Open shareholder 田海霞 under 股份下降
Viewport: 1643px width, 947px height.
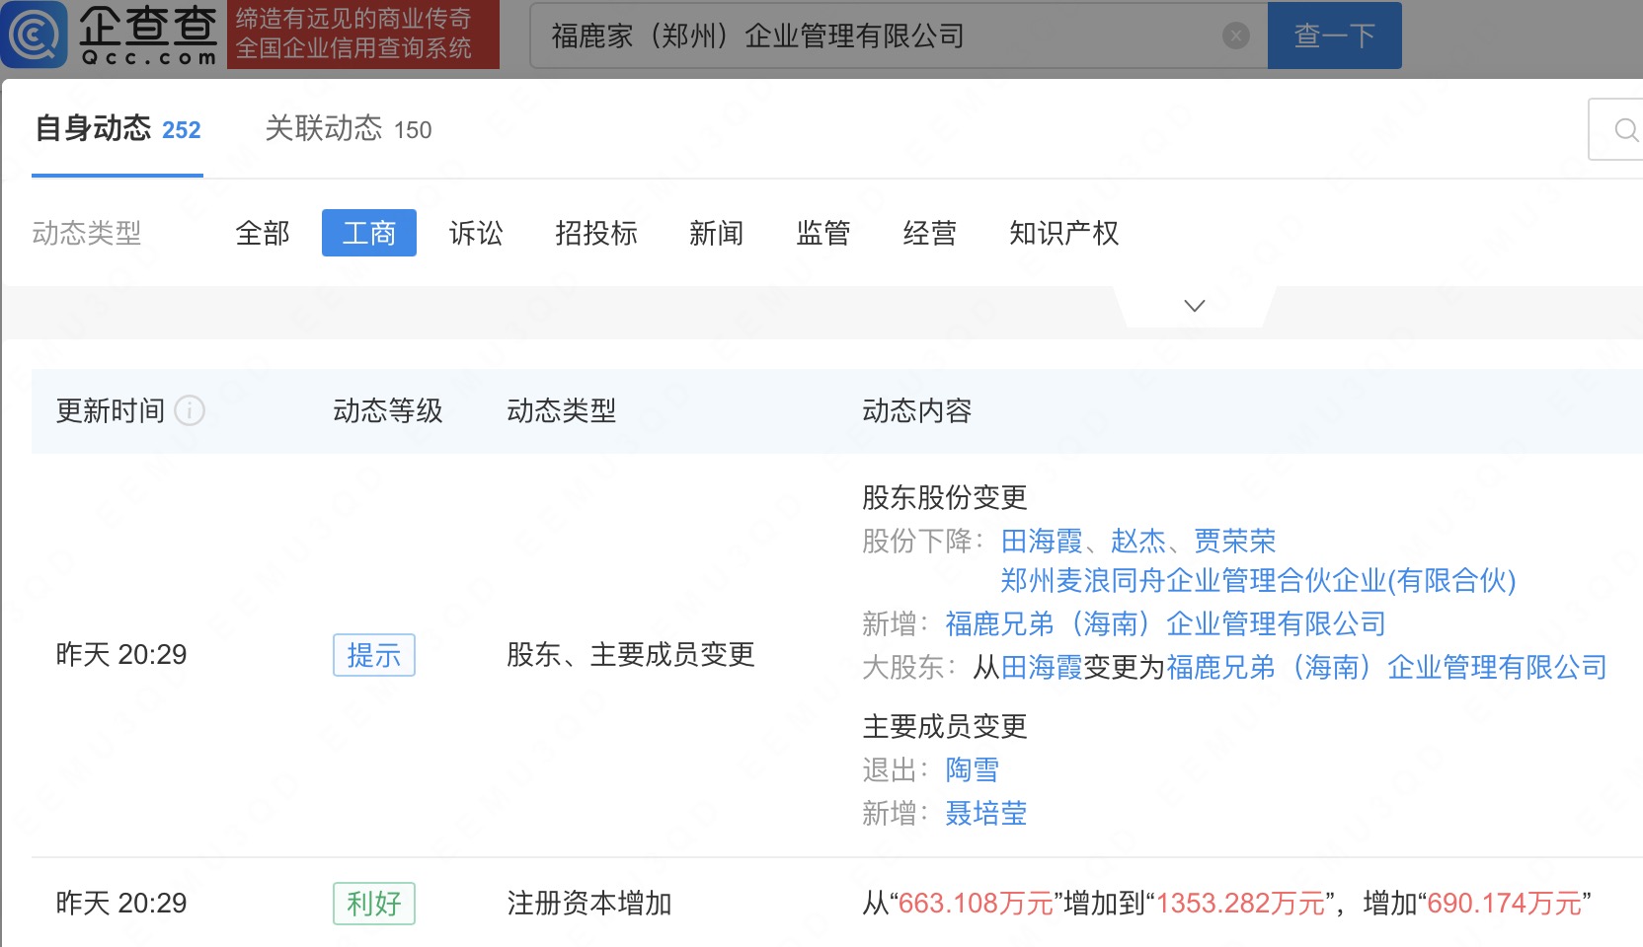(x=1042, y=541)
